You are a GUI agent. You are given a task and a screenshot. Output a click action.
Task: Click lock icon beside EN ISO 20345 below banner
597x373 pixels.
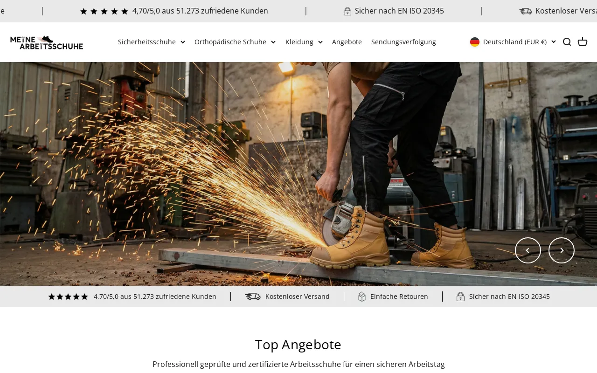coord(460,297)
